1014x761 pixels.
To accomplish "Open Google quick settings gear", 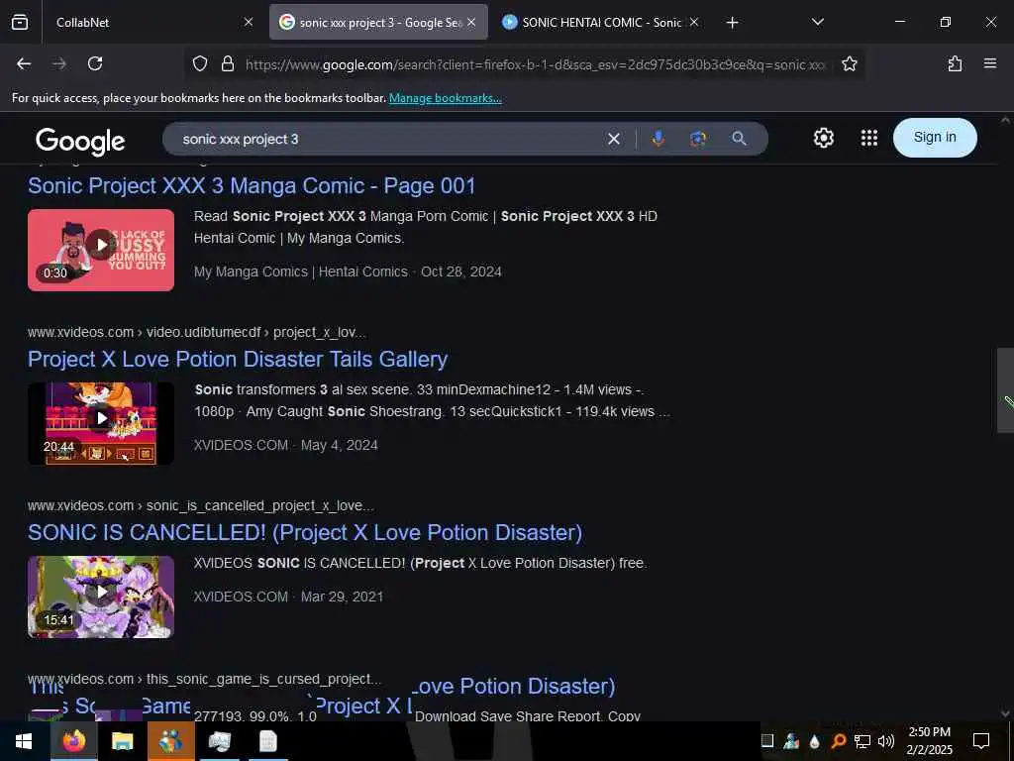I will click(x=823, y=138).
